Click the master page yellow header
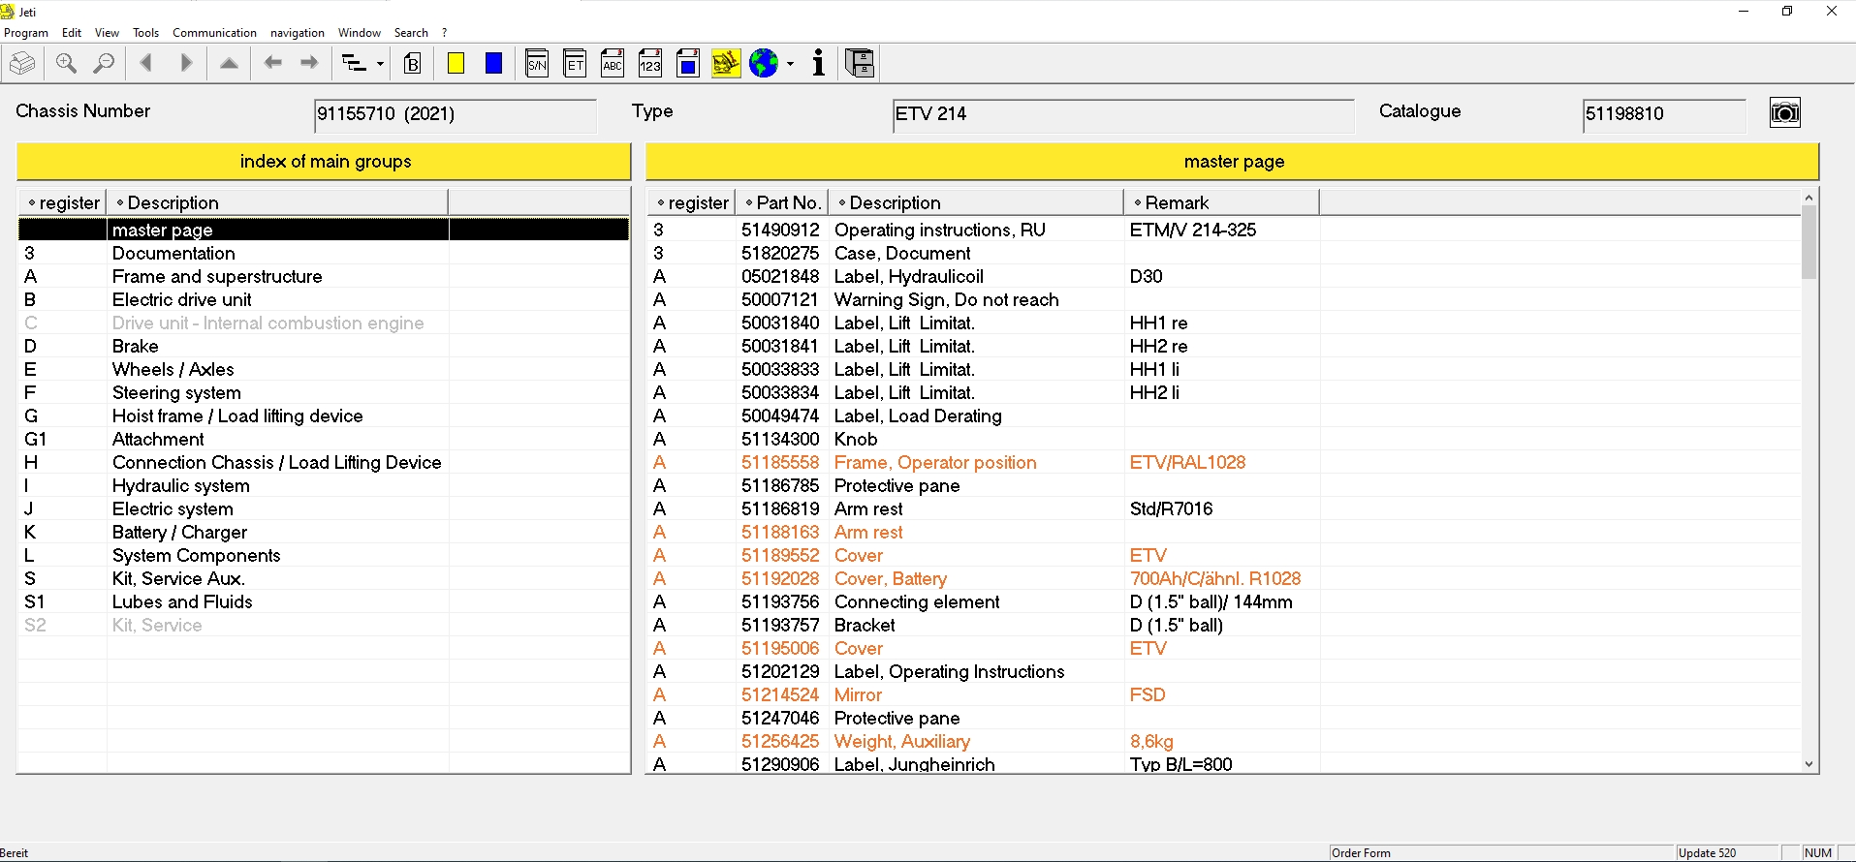The image size is (1856, 862). coord(1233,162)
